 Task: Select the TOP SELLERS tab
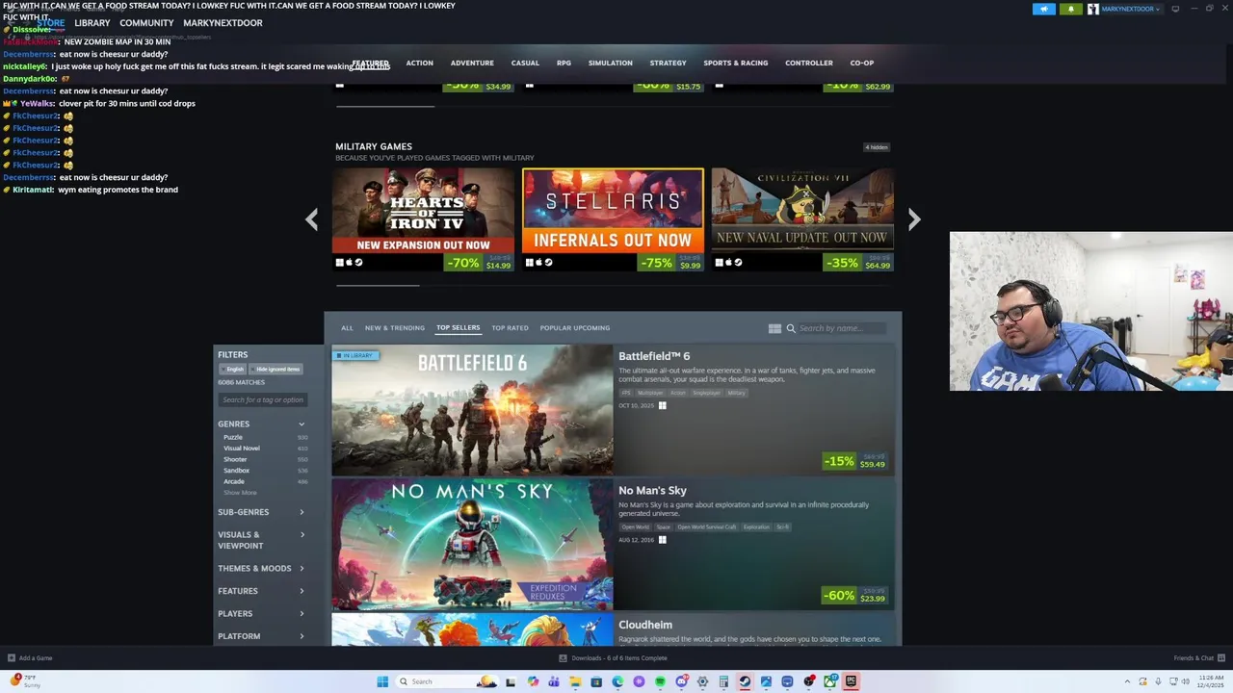(458, 327)
